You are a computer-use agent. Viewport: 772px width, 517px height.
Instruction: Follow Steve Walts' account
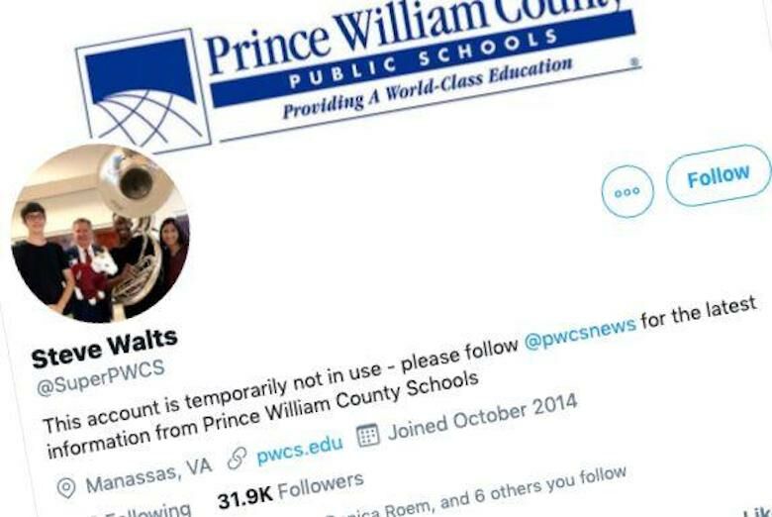pyautogui.click(x=719, y=175)
